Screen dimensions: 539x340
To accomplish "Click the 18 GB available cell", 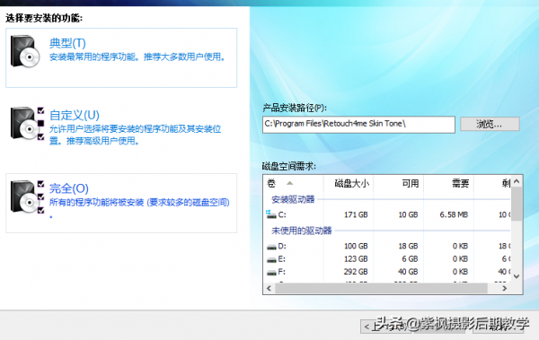I will click(408, 246).
